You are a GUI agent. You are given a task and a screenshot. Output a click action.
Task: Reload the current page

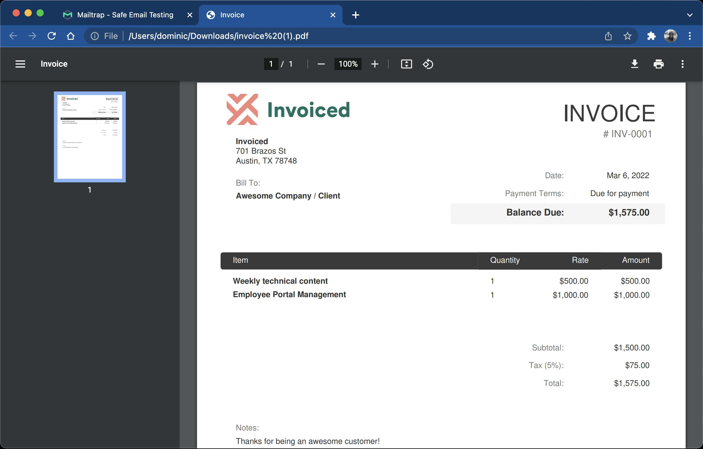tap(51, 36)
